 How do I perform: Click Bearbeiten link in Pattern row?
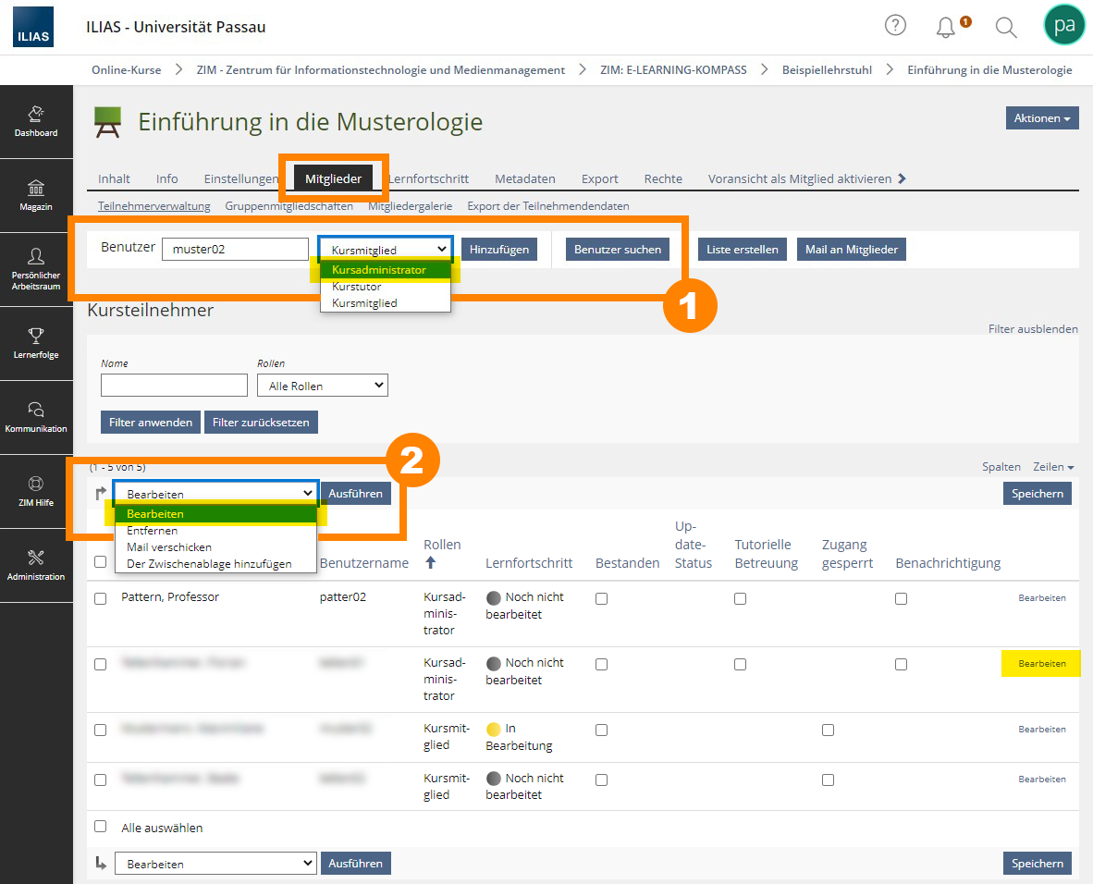[x=1042, y=597]
